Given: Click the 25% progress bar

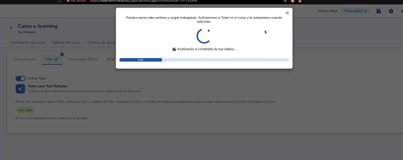Looking at the screenshot, I should (204, 60).
